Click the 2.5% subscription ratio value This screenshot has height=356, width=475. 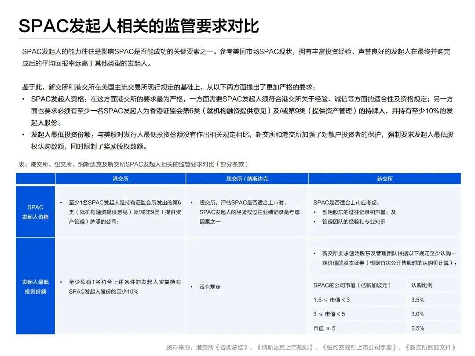click(418, 328)
